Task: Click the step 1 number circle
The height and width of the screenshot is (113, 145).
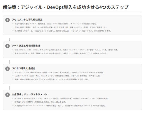Action: 7,20
